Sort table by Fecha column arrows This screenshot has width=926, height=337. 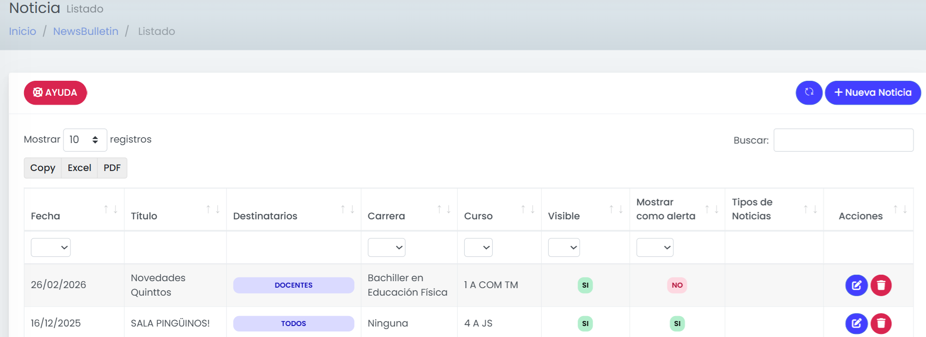click(x=110, y=209)
